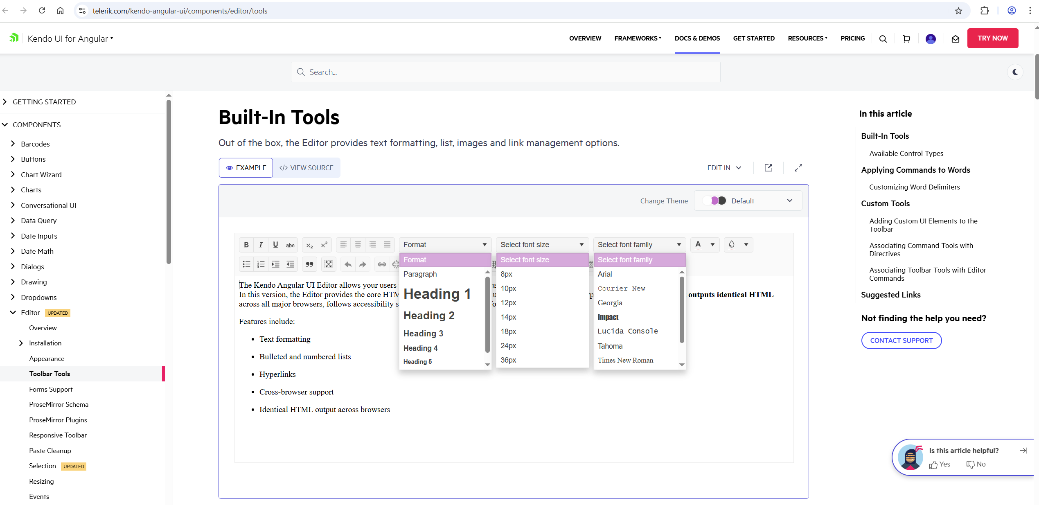The width and height of the screenshot is (1039, 505).
Task: Insert a numbered list
Action: tap(261, 264)
